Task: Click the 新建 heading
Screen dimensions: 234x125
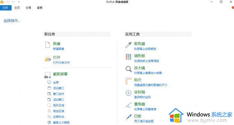Action: (57, 44)
